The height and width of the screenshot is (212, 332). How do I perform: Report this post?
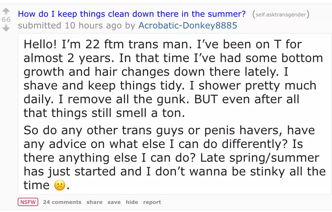152,202
